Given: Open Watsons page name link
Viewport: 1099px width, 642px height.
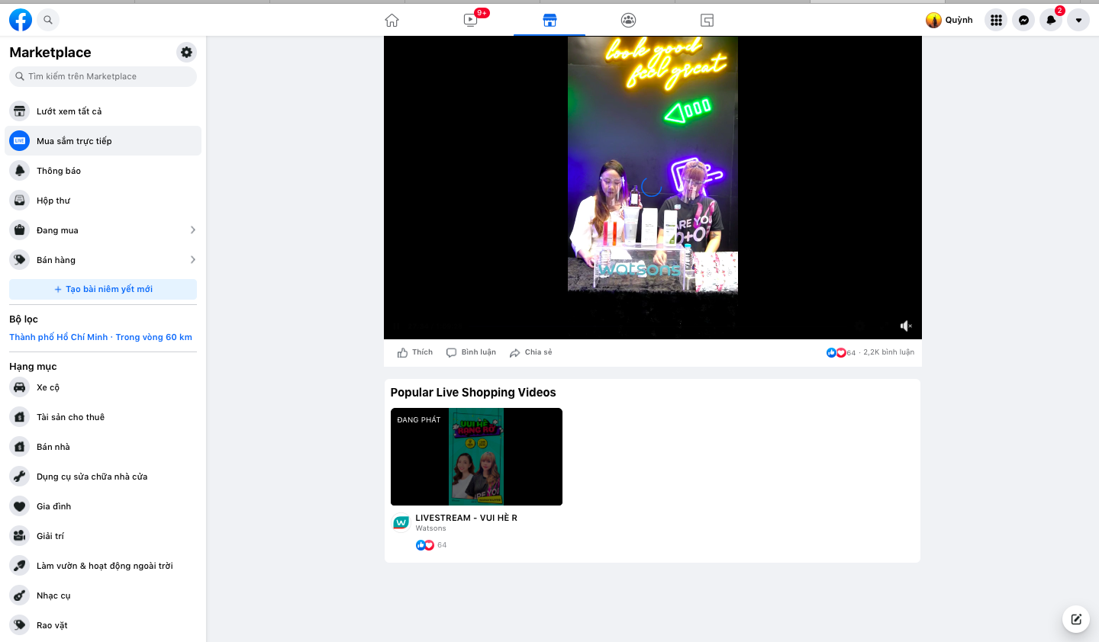Looking at the screenshot, I should pos(430,528).
